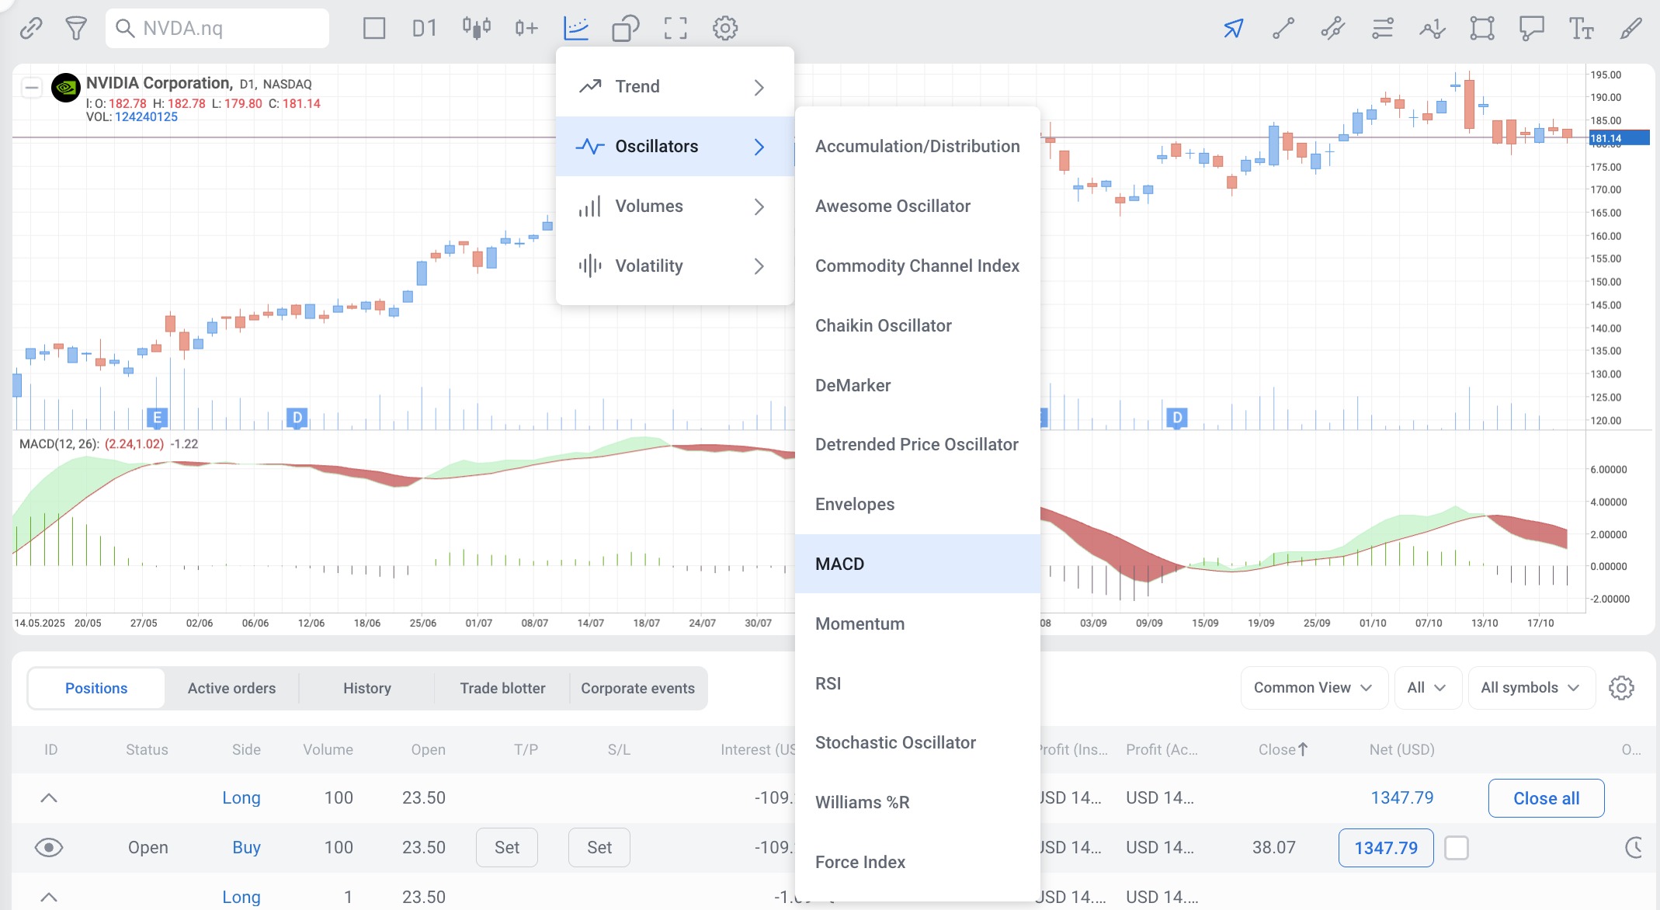Select the candlestick chart type icon
This screenshot has height=910, width=1660.
(476, 29)
